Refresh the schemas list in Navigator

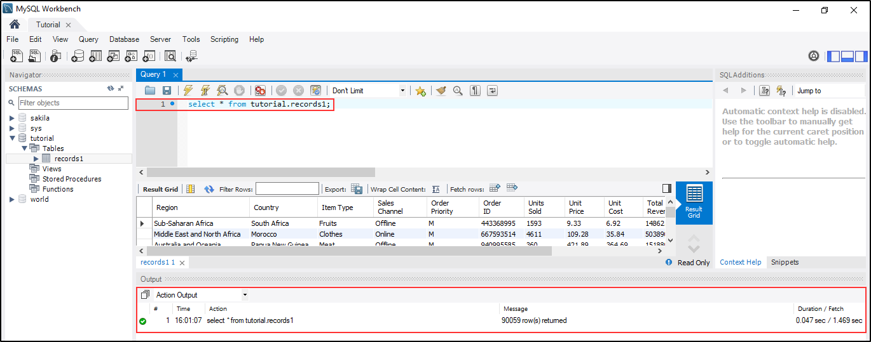coord(110,89)
